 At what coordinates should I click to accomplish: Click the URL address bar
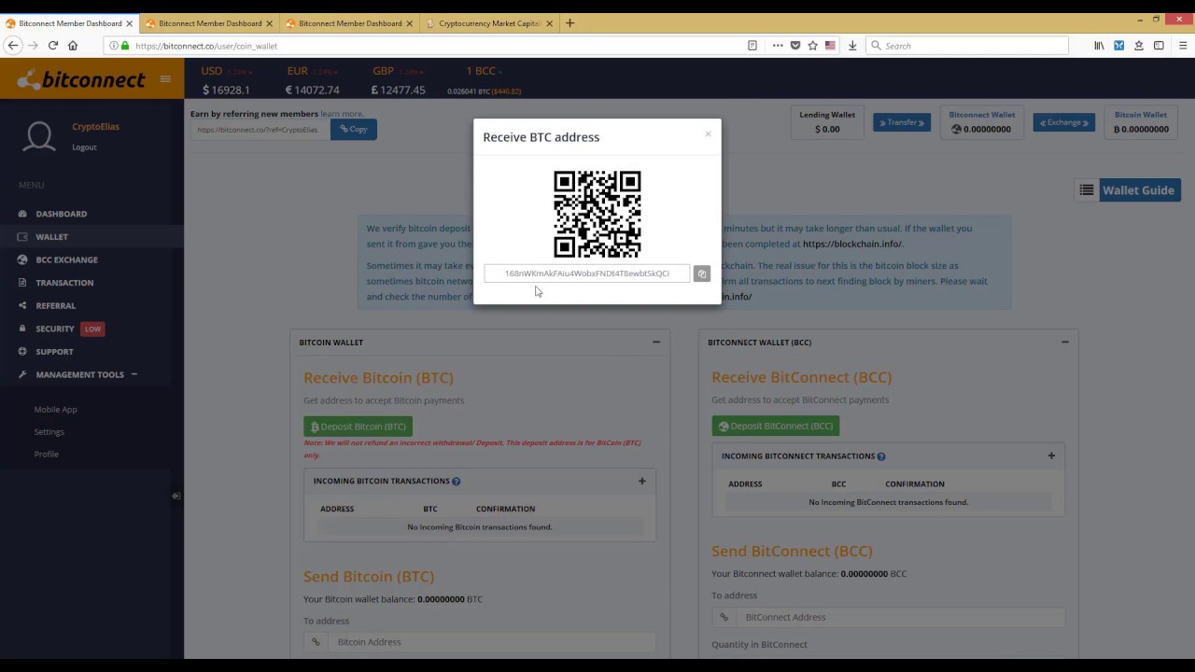click(439, 45)
